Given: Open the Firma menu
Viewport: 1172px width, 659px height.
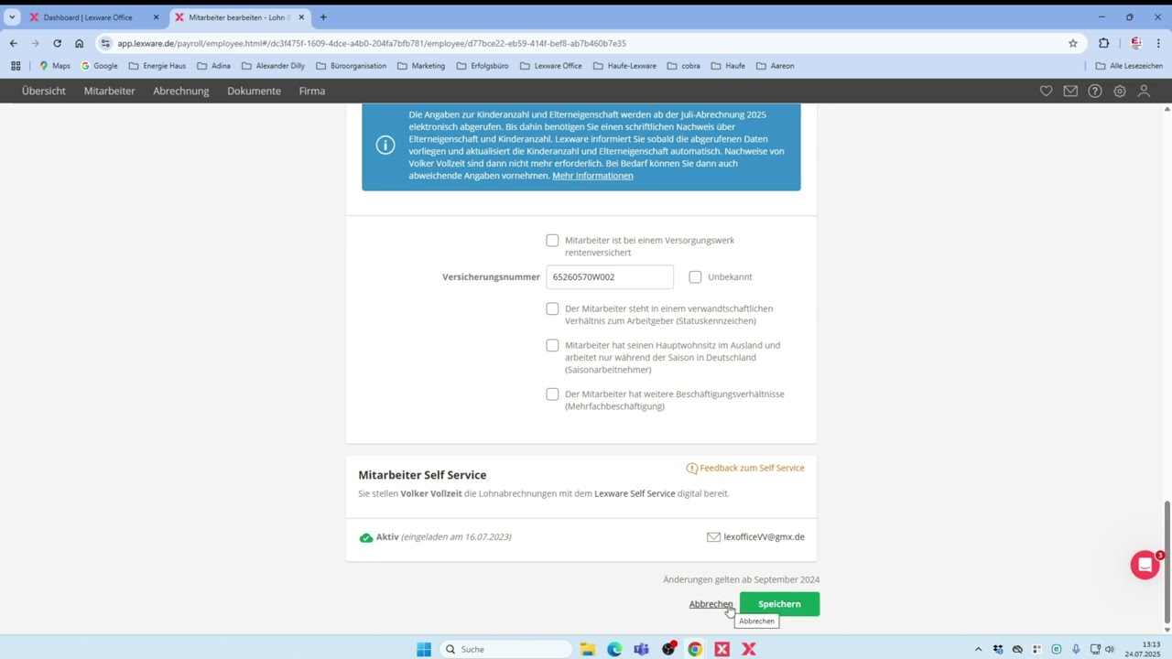Looking at the screenshot, I should click(312, 92).
